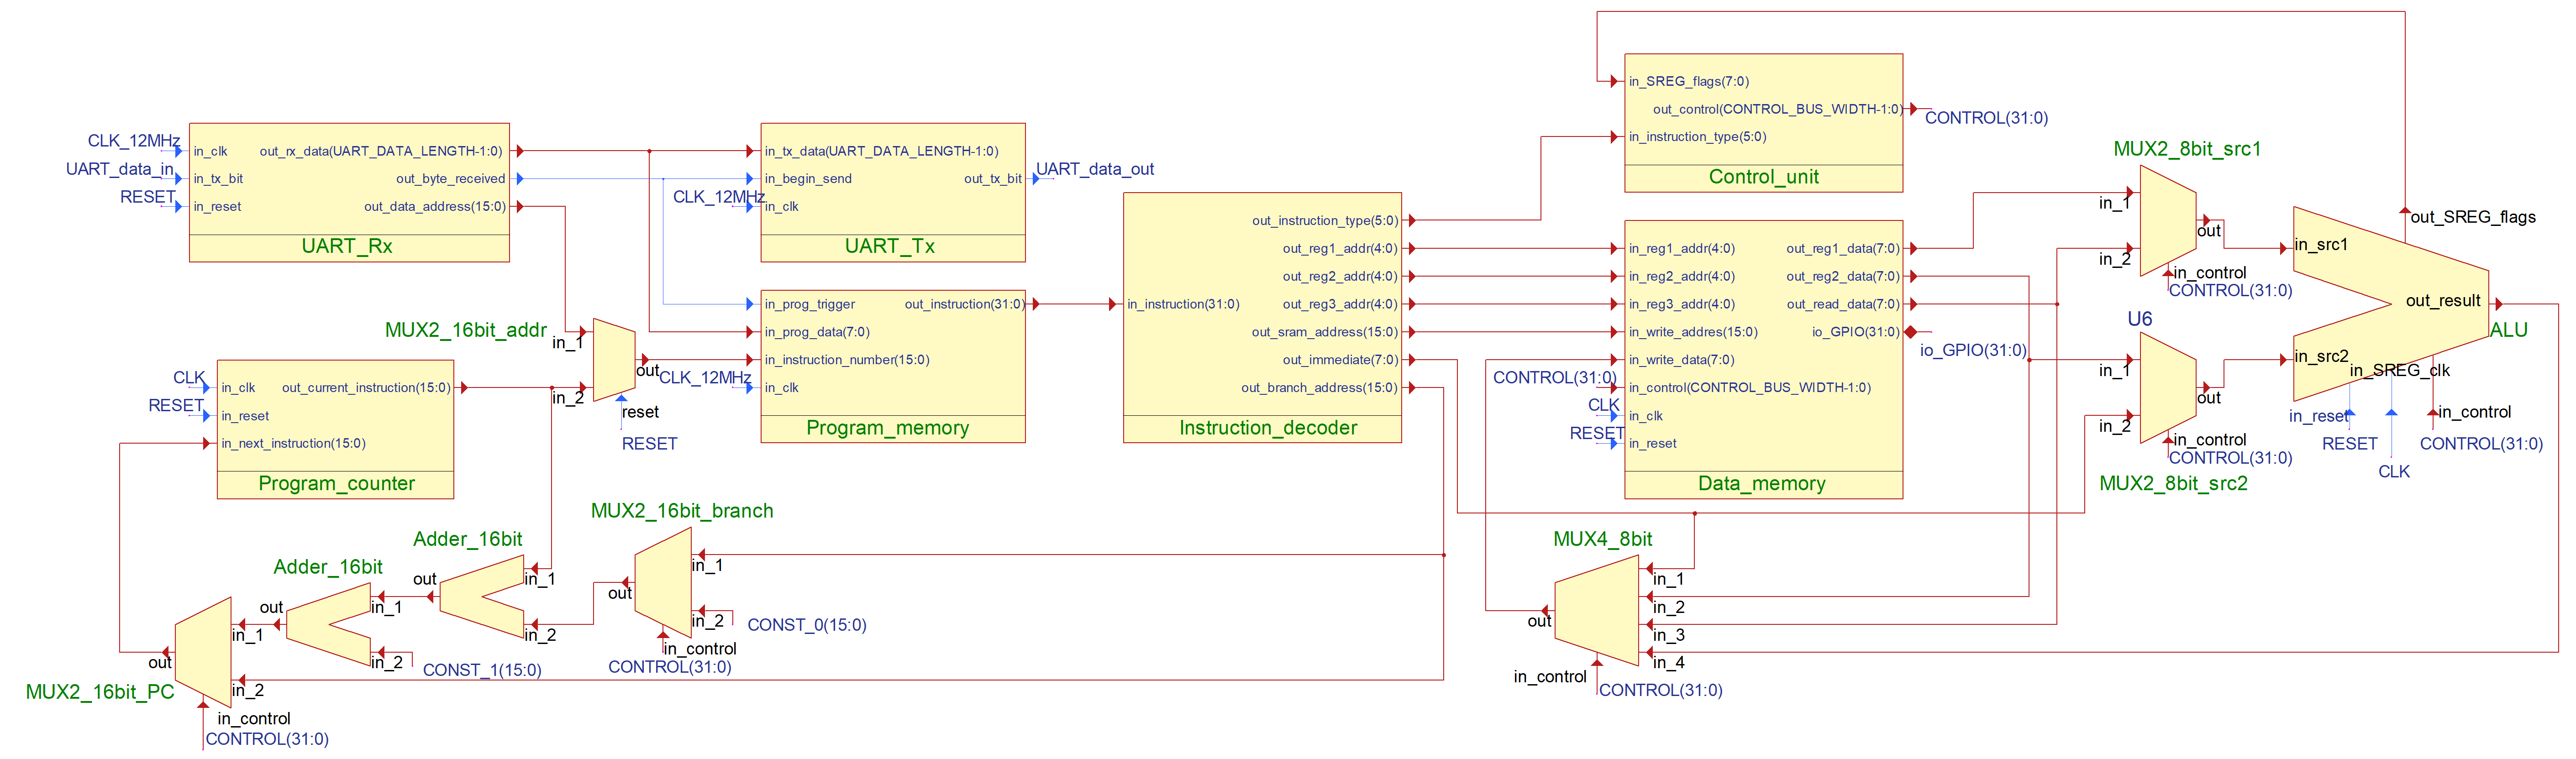Click the Program_counter block name
The image size is (2576, 759).
(337, 484)
